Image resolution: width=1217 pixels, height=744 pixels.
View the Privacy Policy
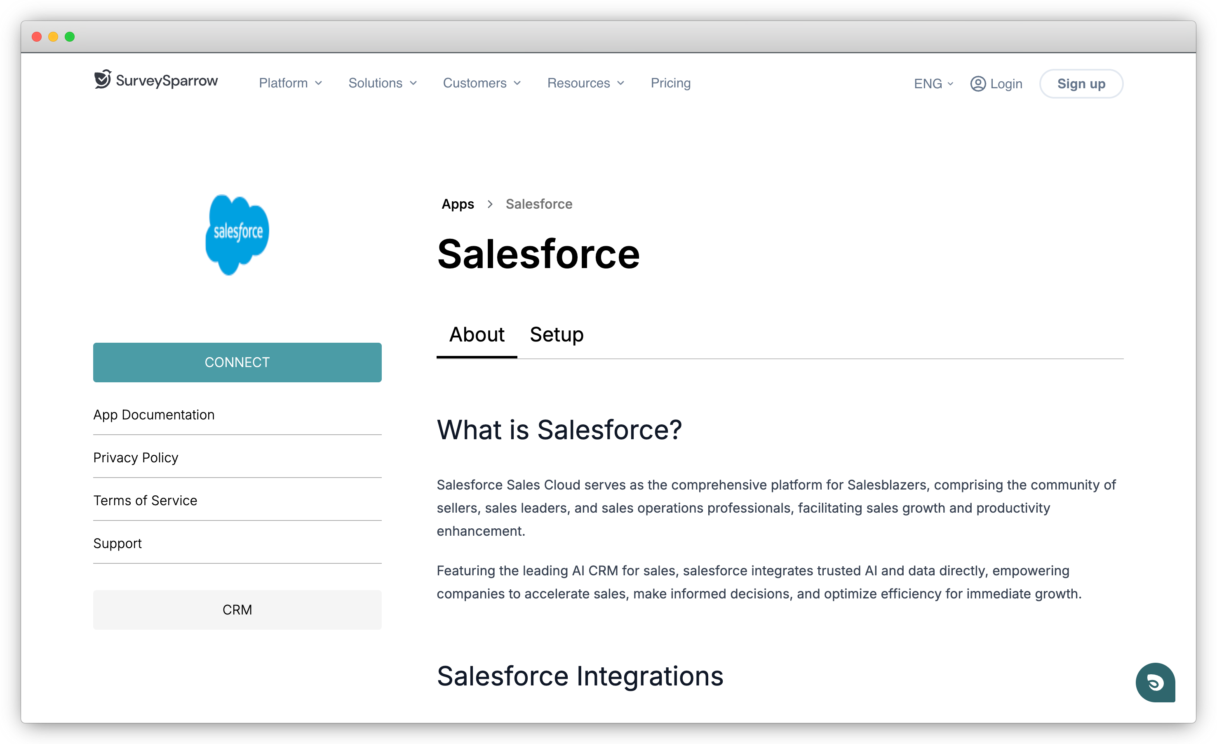click(x=135, y=457)
